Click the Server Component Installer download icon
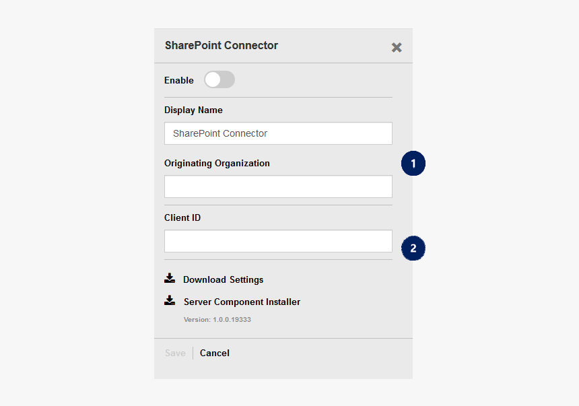Viewport: 579px width, 406px height. (x=170, y=300)
